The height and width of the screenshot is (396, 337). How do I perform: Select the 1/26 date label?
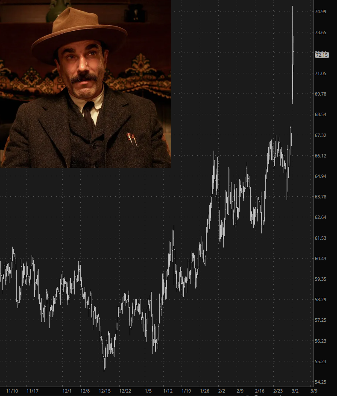[x=205, y=391]
